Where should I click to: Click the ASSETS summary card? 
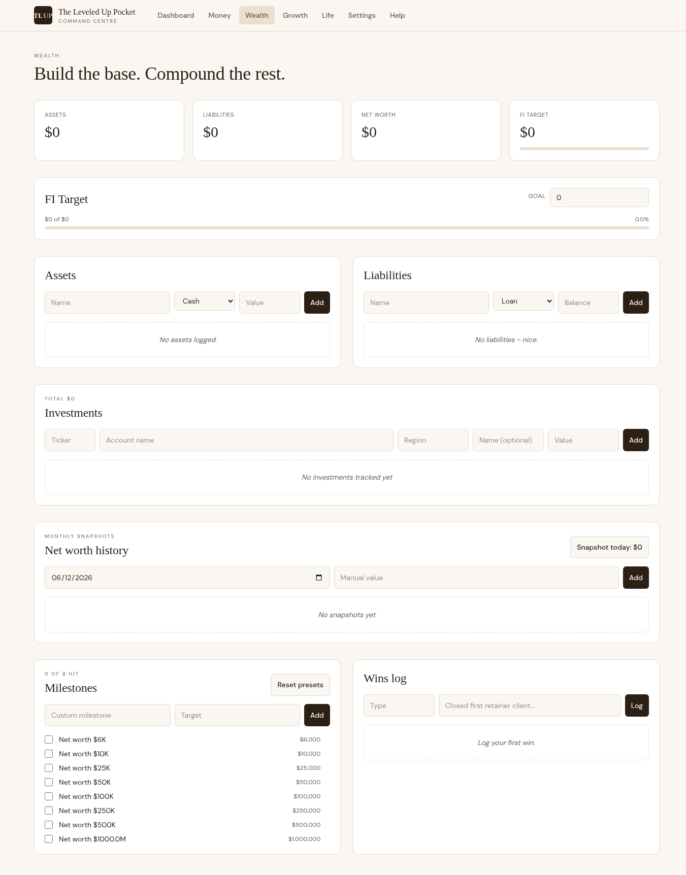point(109,130)
